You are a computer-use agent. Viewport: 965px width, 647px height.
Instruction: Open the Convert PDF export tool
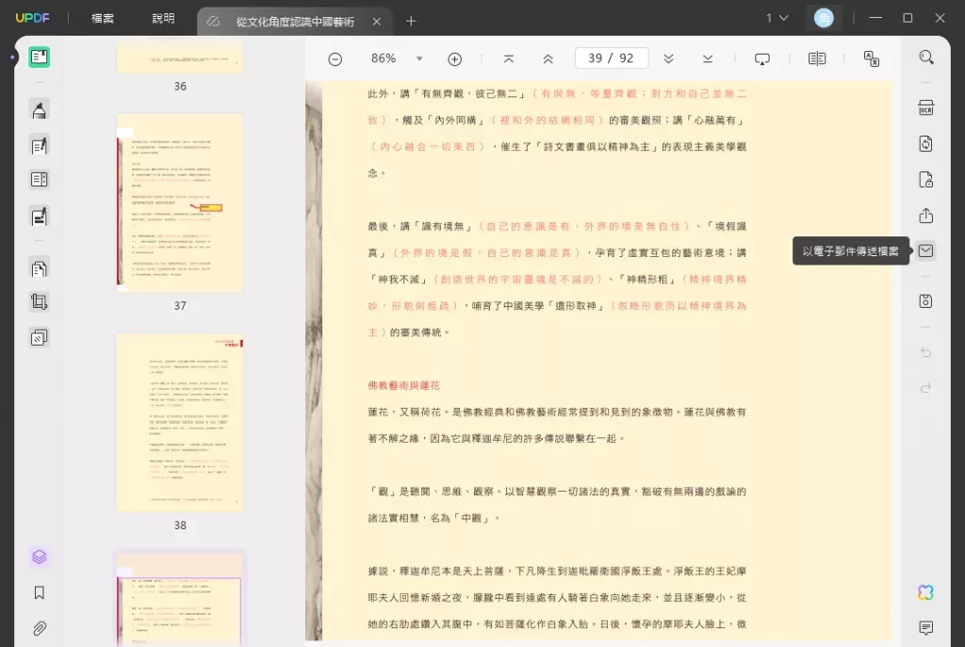point(926,144)
